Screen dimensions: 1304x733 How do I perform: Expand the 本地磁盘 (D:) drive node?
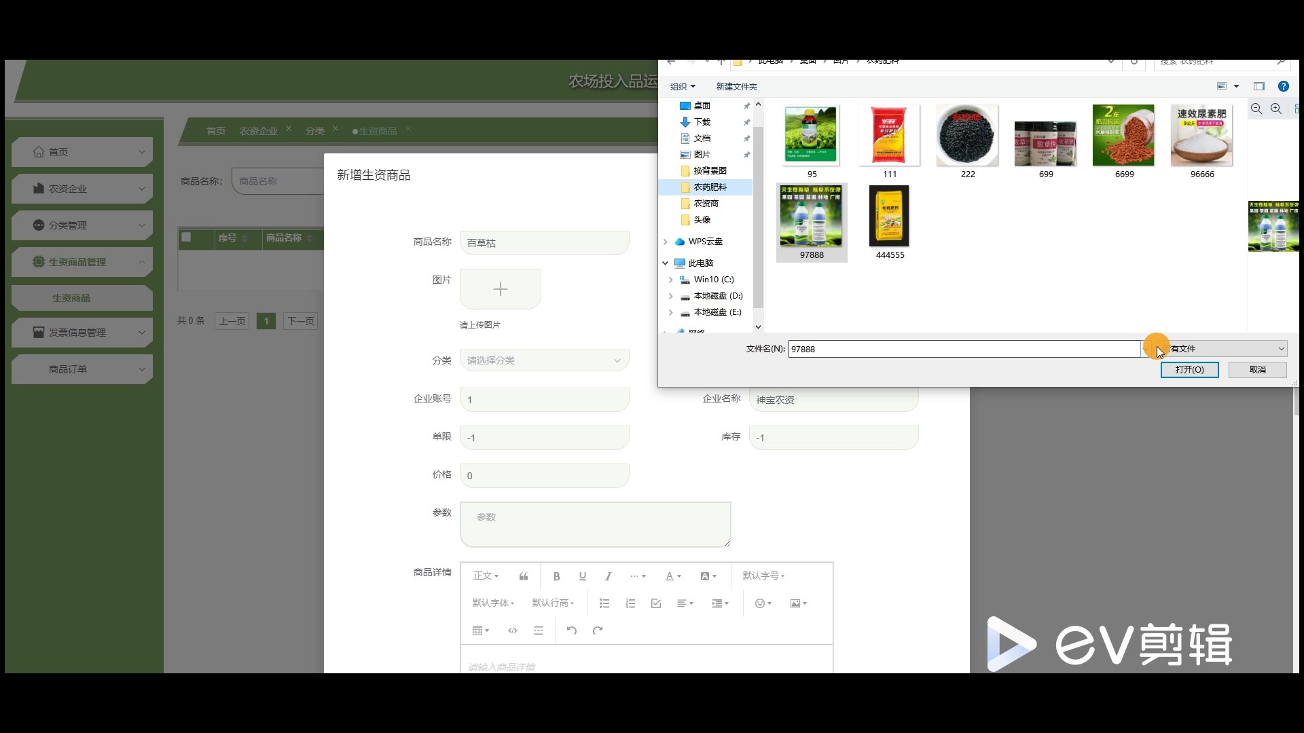[671, 296]
